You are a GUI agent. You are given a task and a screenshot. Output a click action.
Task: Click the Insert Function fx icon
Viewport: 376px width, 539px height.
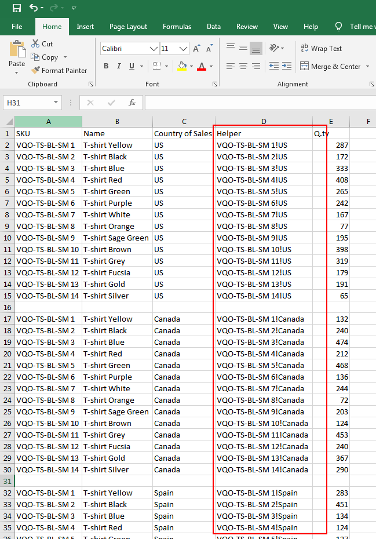(132, 103)
